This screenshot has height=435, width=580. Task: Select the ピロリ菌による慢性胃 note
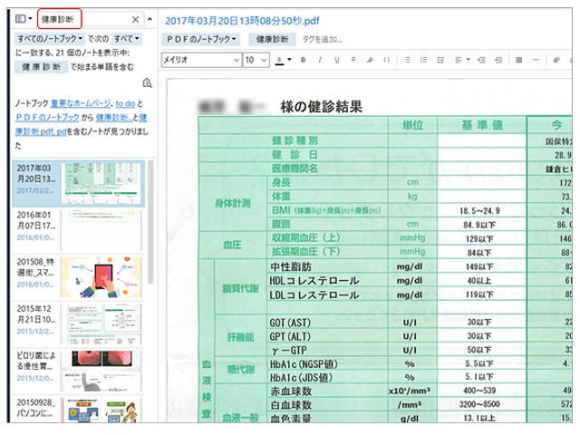click(x=79, y=371)
